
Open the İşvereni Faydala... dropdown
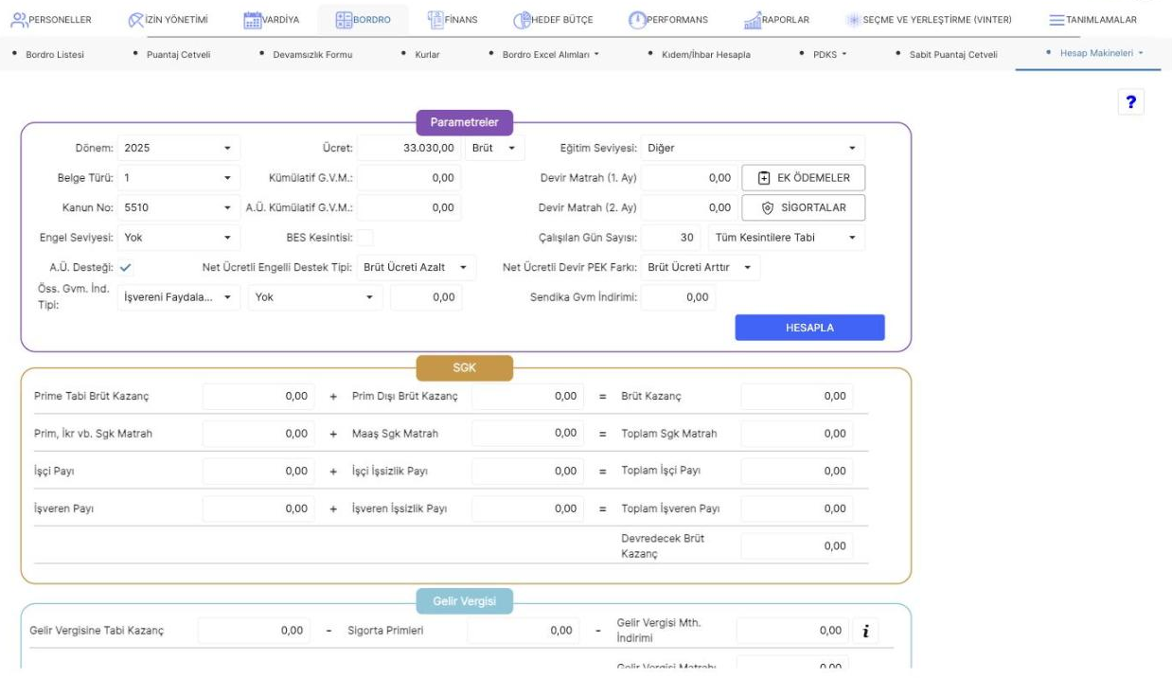[179, 297]
